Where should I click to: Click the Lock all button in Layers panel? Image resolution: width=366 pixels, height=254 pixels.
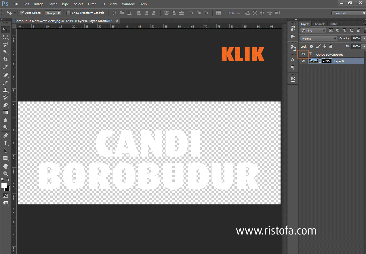[330, 46]
